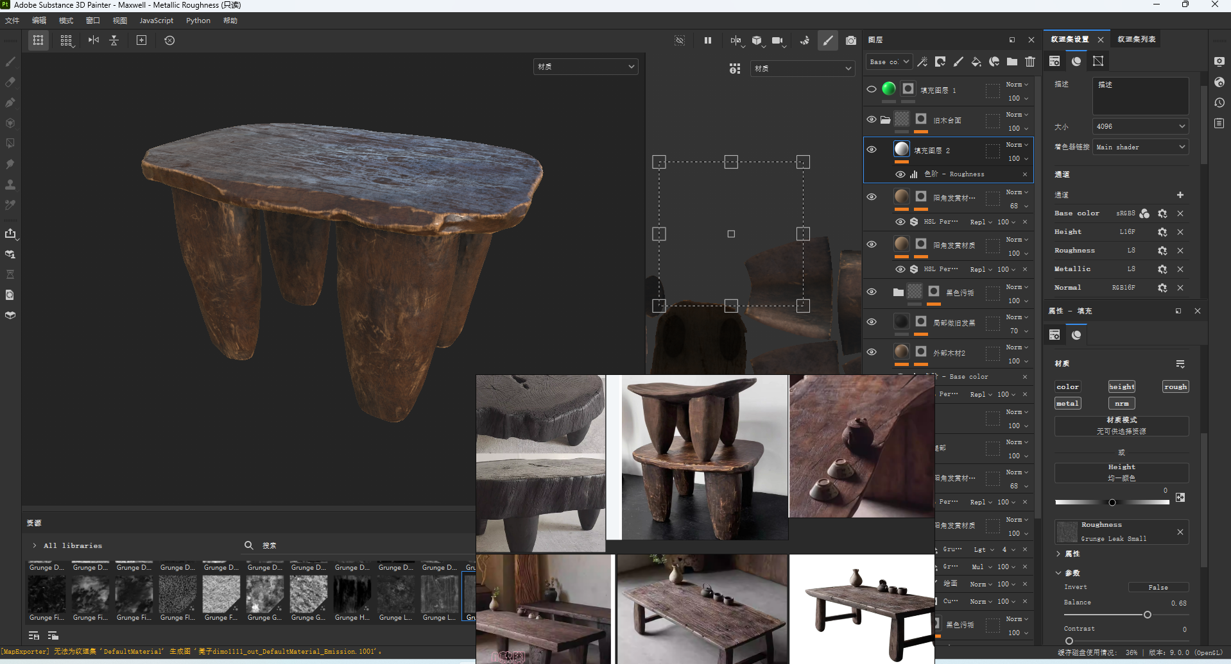1231x664 pixels.
Task: Select the Clone stamp tool
Action: (x=10, y=185)
